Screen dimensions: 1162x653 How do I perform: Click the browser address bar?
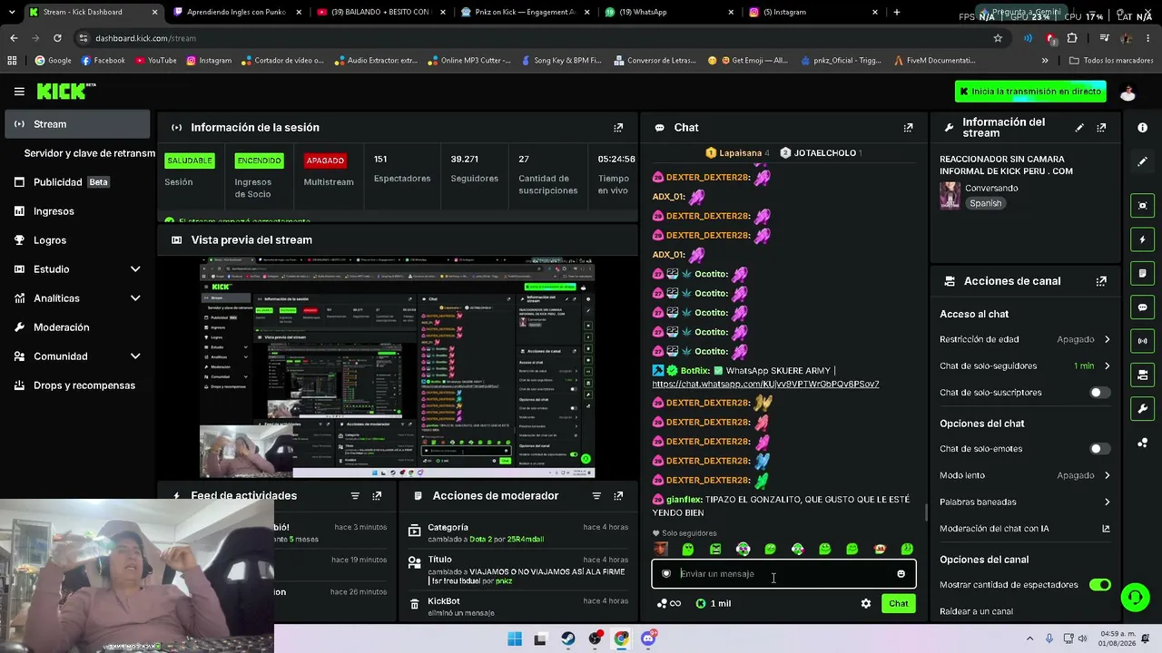536,38
